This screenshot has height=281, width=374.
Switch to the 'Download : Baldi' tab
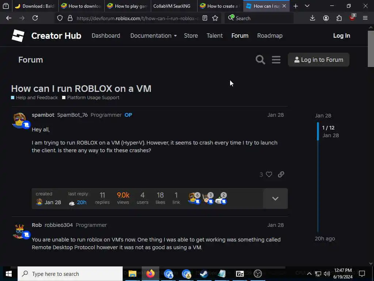pos(35,6)
